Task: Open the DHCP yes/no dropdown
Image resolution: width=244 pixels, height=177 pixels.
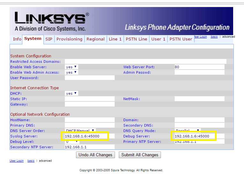Action: [72, 93]
